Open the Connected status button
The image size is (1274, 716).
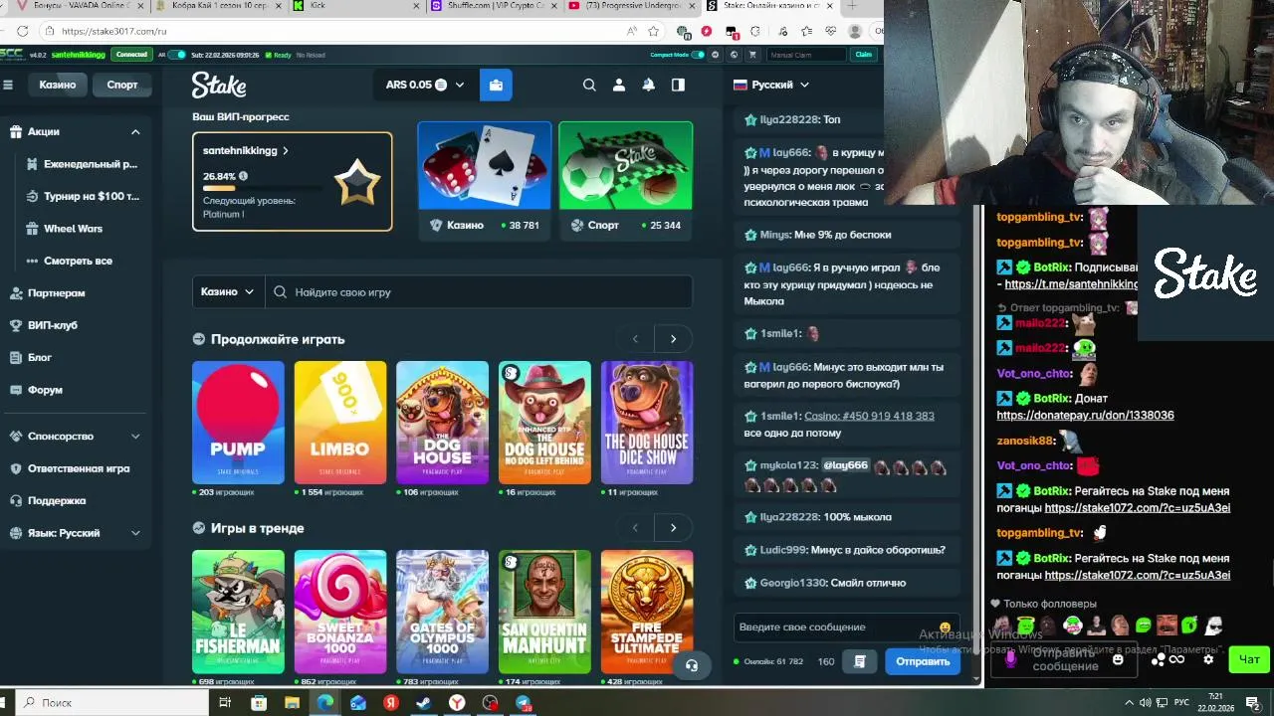[x=131, y=55]
